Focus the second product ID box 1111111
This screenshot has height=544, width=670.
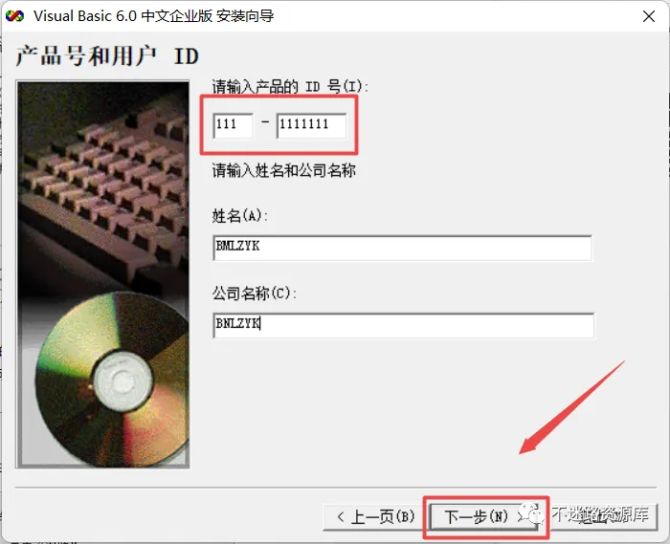[311, 125]
